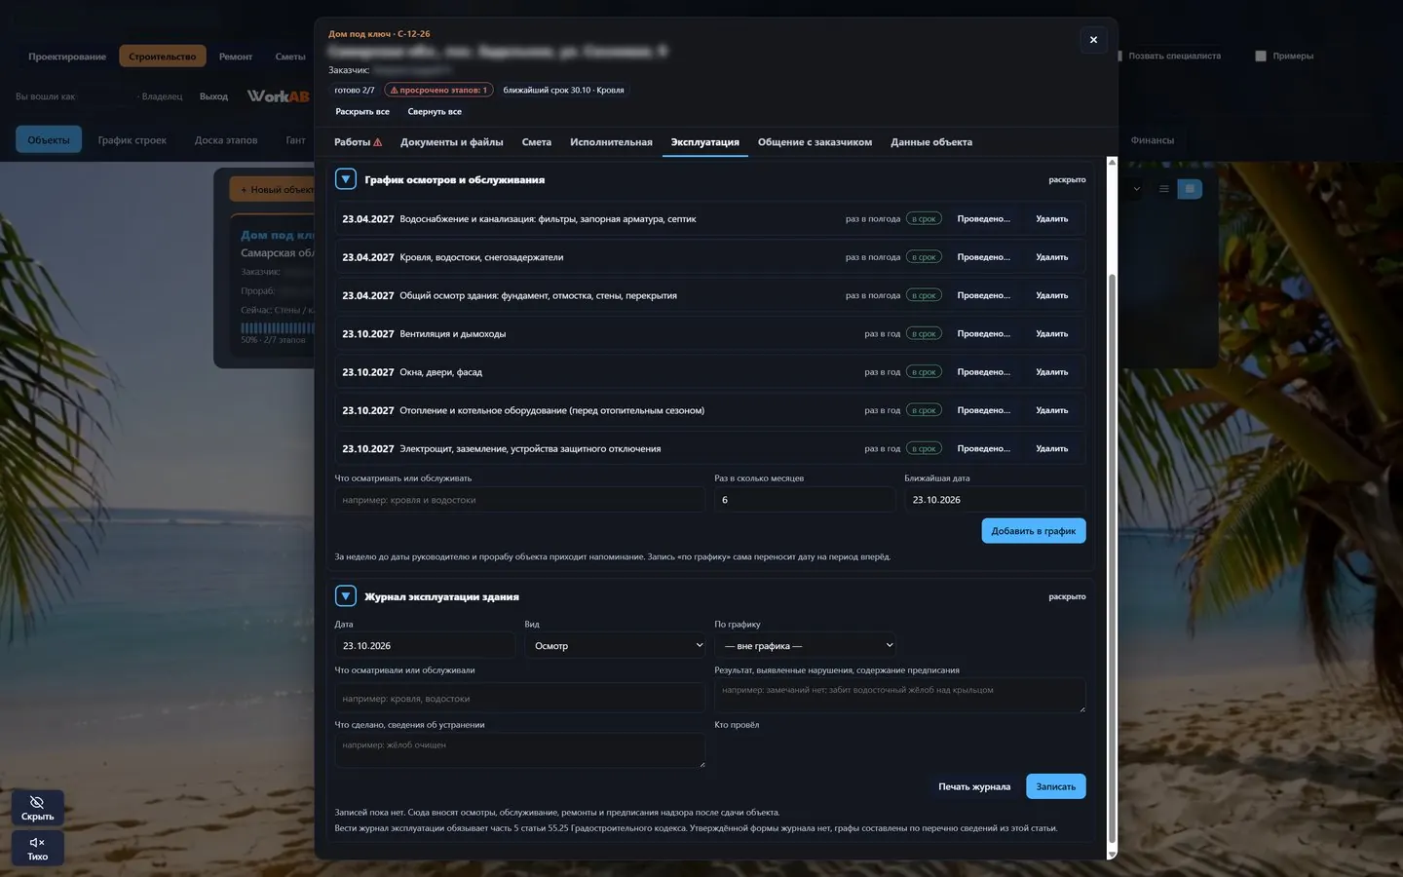
Task: Delete the Окна, двери, фасад row
Action: [1052, 372]
